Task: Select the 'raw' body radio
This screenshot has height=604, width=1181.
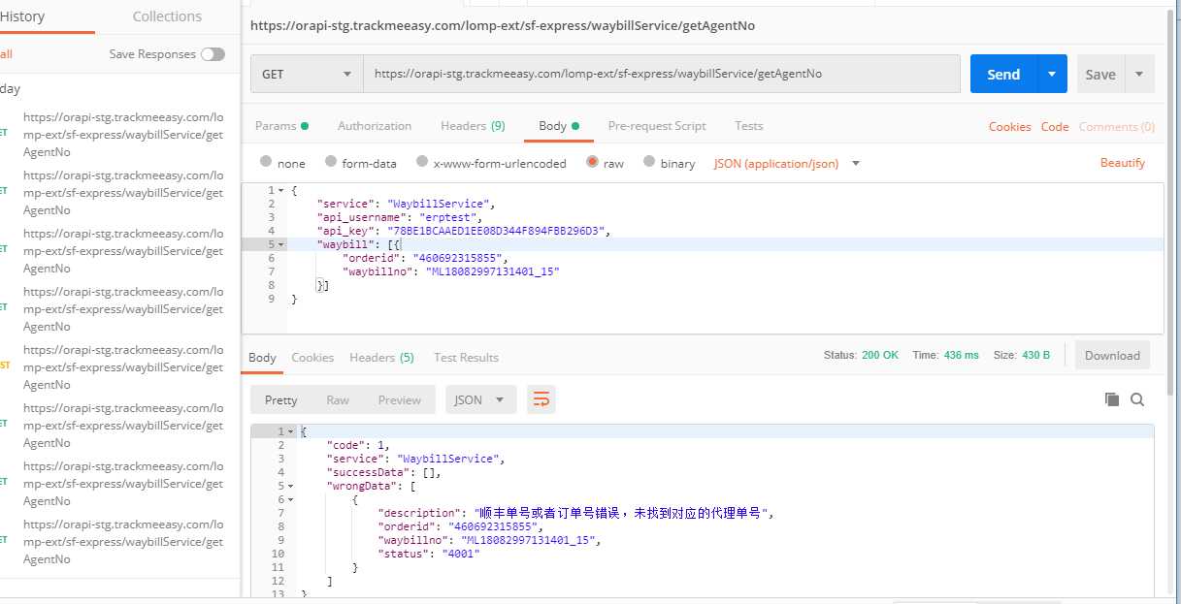Action: 592,162
